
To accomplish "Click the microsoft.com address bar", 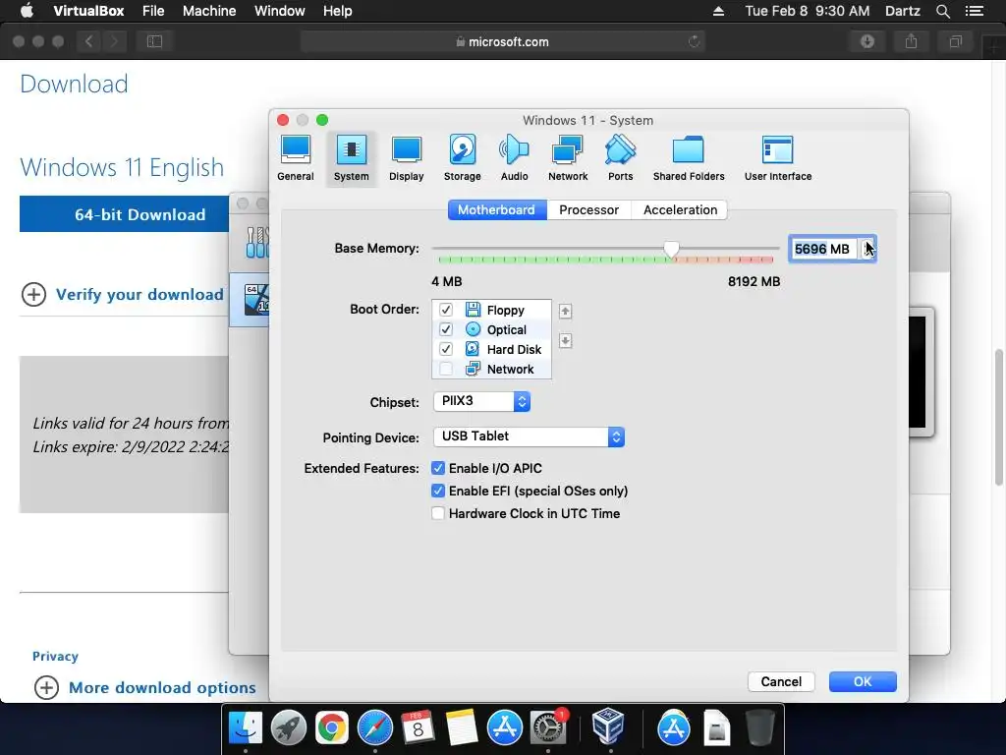I will click(503, 41).
